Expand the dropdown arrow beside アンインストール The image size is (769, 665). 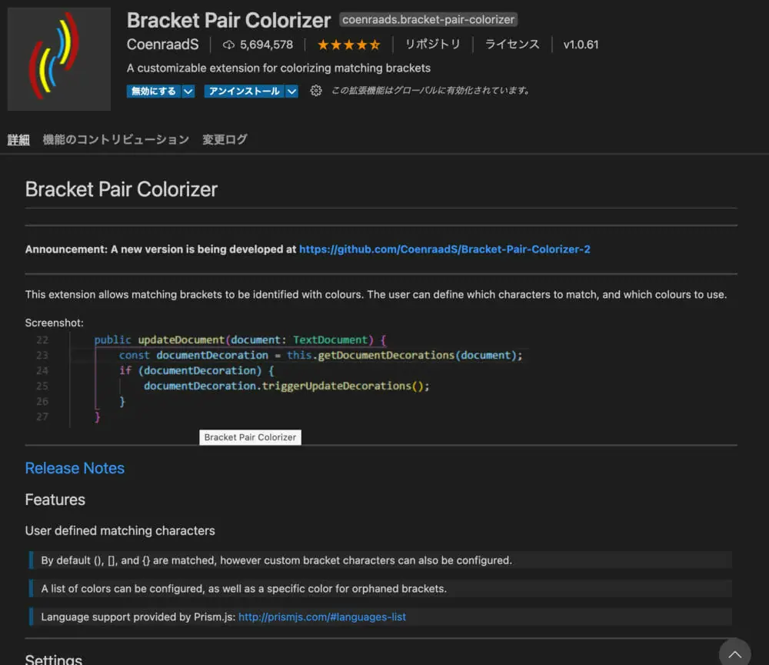291,92
